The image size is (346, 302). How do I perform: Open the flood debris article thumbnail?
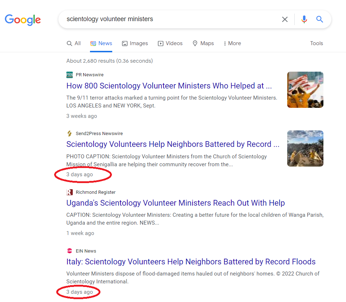(305, 148)
